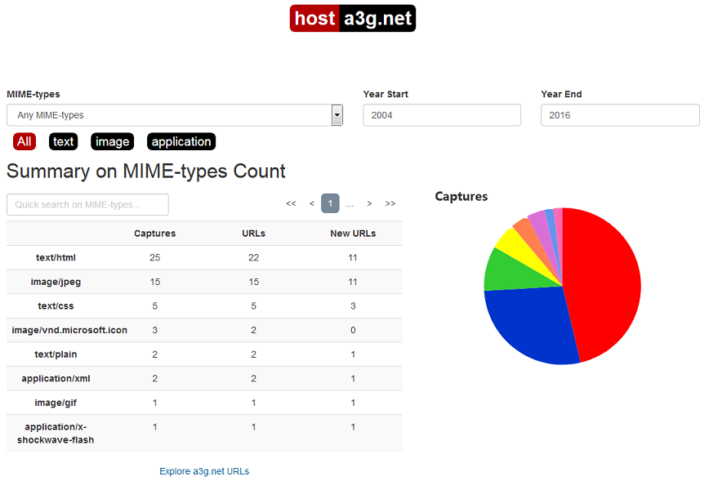Screen dimensions: 709x481
Task: Filter by the text tag
Action: tap(63, 141)
